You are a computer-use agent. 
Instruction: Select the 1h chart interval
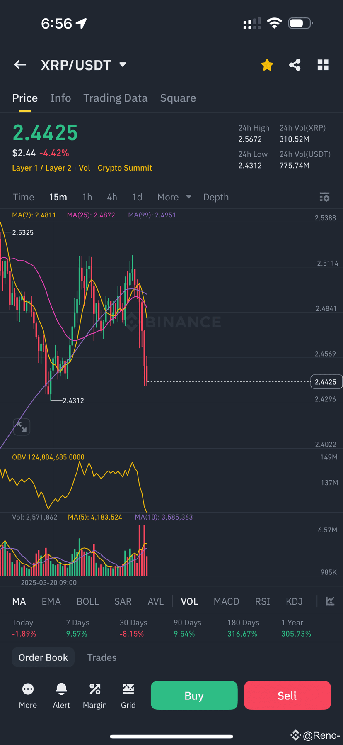tap(87, 197)
